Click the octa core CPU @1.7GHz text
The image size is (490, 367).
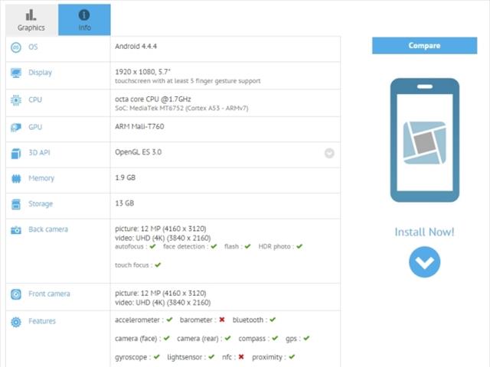pos(153,99)
